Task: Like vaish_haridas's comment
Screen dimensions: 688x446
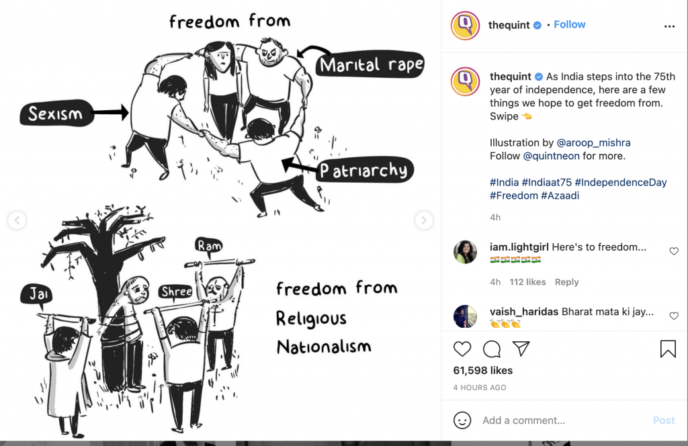Action: point(673,316)
